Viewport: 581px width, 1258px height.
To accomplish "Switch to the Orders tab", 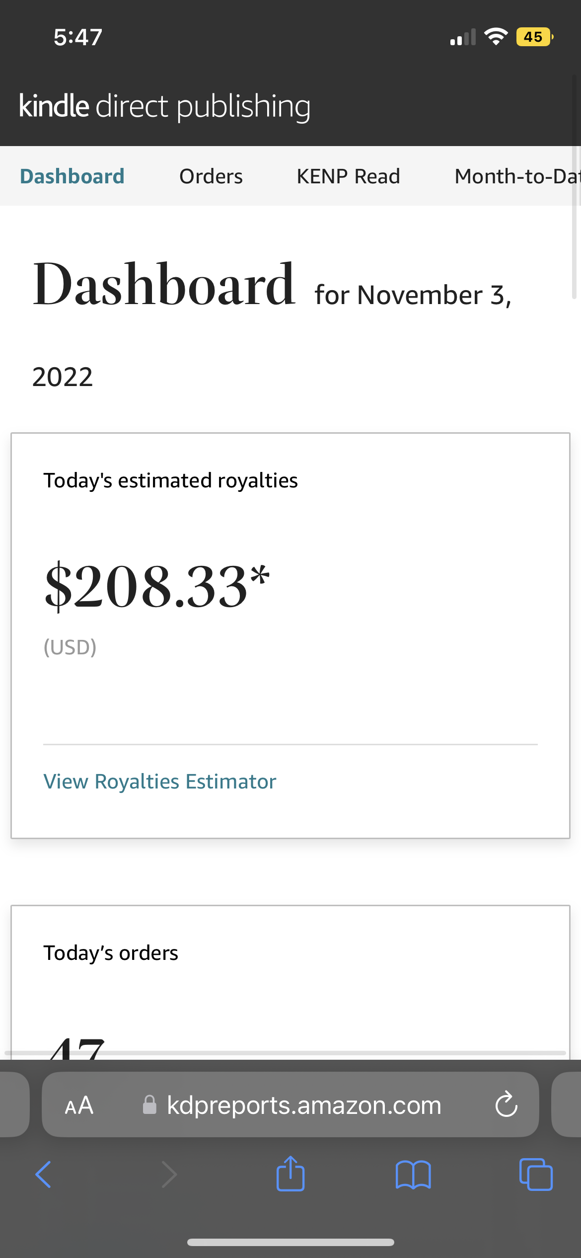I will tap(211, 176).
